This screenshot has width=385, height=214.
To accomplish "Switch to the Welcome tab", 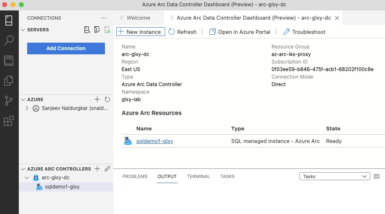I will click(138, 18).
